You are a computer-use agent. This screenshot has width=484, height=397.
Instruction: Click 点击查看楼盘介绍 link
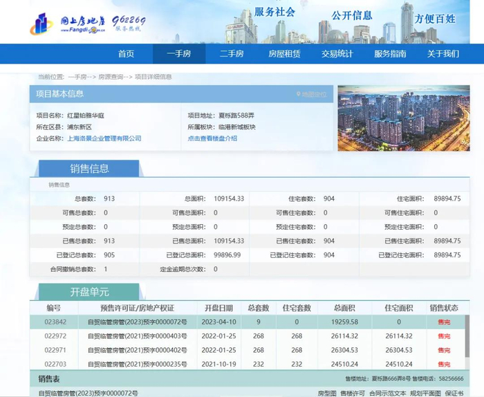pyautogui.click(x=212, y=138)
